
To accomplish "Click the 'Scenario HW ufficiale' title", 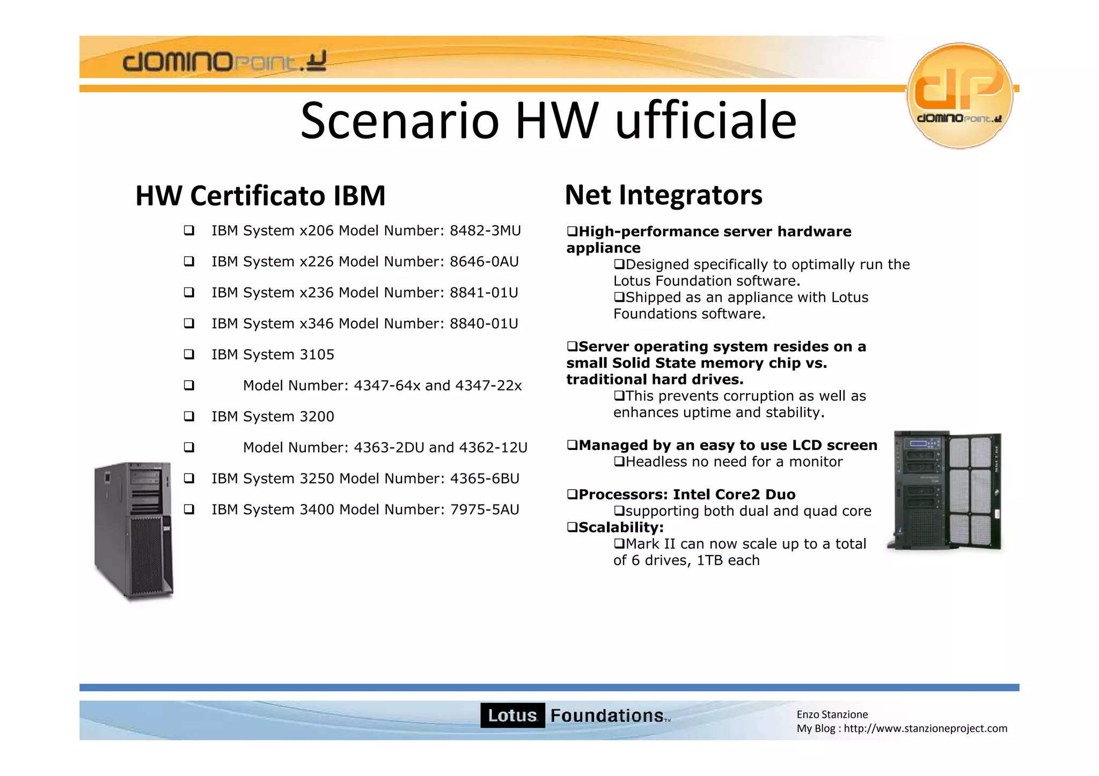I will point(548,120).
